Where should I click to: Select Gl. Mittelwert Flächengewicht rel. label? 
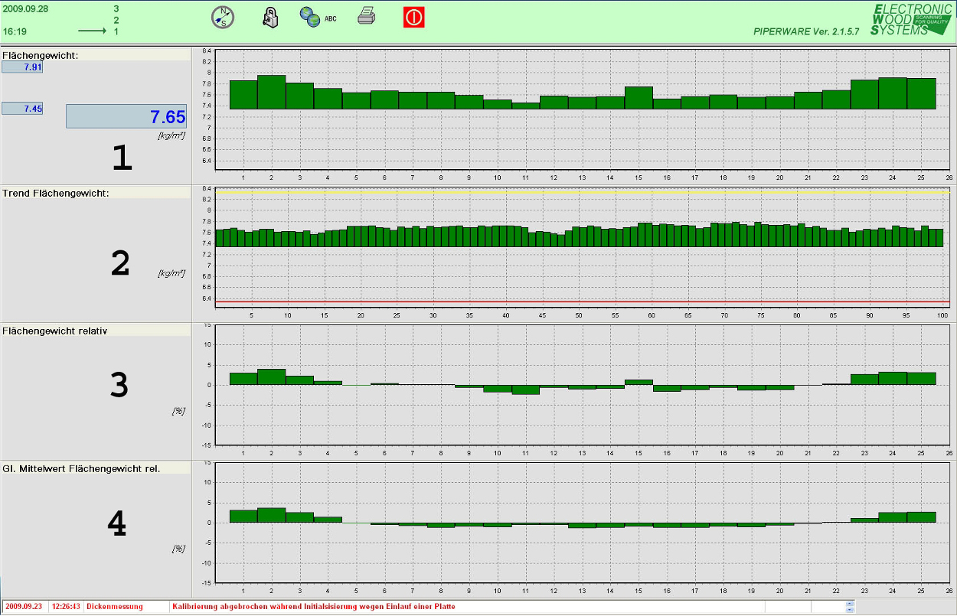point(81,468)
